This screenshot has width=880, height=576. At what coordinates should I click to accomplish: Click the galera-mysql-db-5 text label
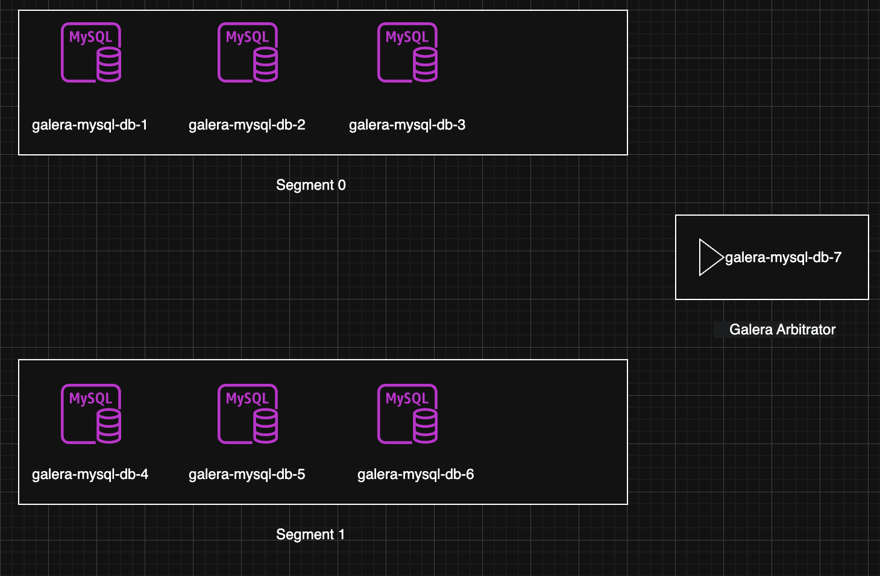247,474
